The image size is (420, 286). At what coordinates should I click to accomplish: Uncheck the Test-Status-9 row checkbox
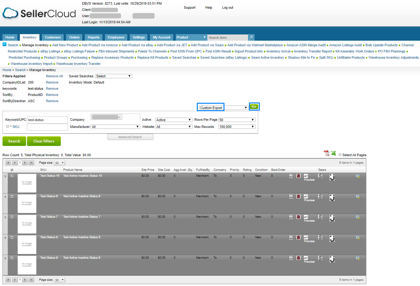pyautogui.click(x=12, y=258)
